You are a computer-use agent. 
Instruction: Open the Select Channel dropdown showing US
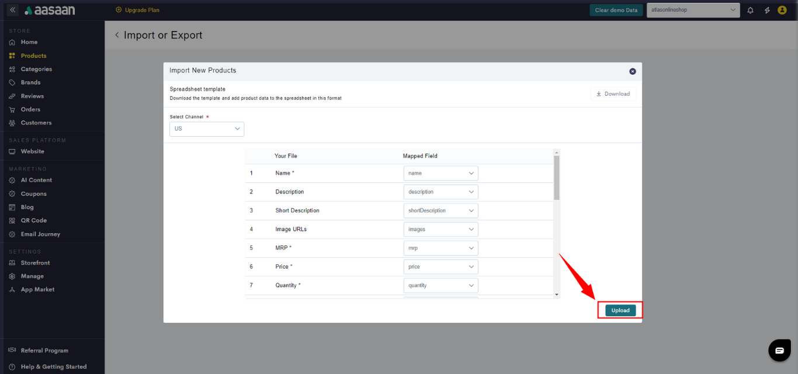(x=207, y=129)
